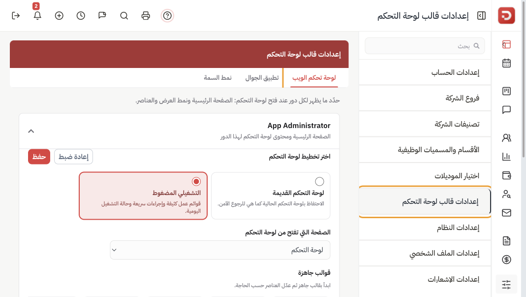Image resolution: width=526 pixels, height=297 pixels.
Task: Switch to لوحة تحكم الويب tab
Action: [314, 78]
